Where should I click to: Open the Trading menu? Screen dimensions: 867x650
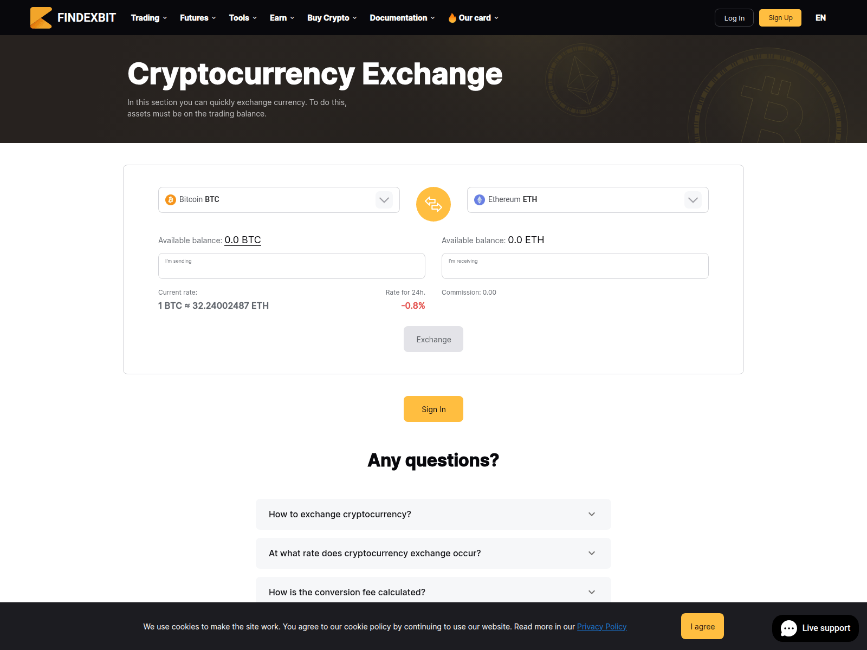pyautogui.click(x=149, y=18)
